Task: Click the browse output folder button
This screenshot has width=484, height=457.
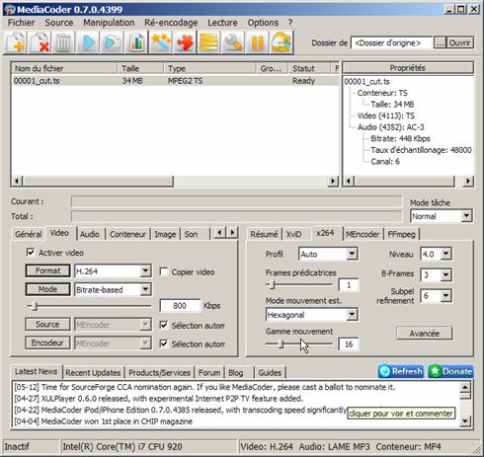Action: coord(440,42)
